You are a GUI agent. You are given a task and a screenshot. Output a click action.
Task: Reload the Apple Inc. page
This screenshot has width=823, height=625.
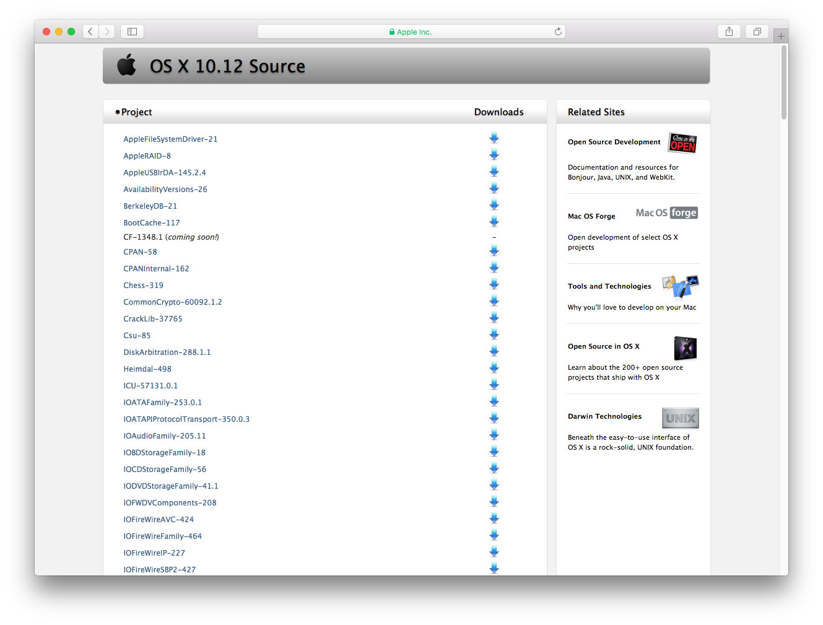557,31
